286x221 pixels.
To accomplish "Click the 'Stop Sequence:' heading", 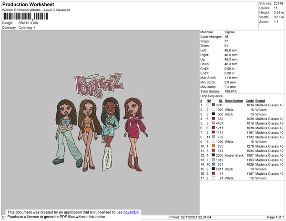I will click(x=212, y=96).
